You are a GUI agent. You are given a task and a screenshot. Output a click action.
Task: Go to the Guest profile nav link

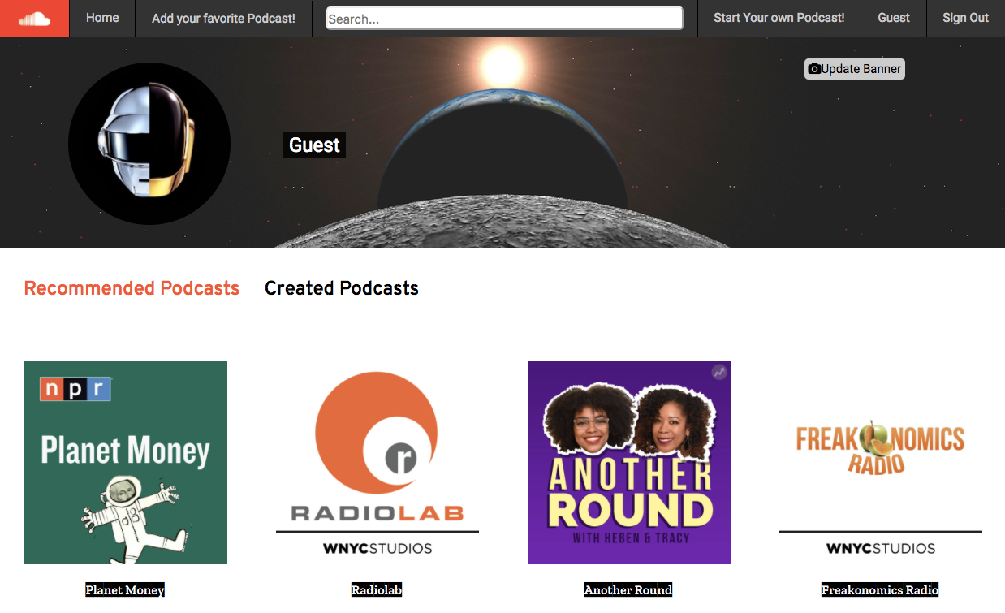pyautogui.click(x=893, y=18)
